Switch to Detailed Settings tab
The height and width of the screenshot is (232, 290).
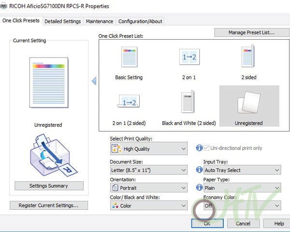[63, 21]
